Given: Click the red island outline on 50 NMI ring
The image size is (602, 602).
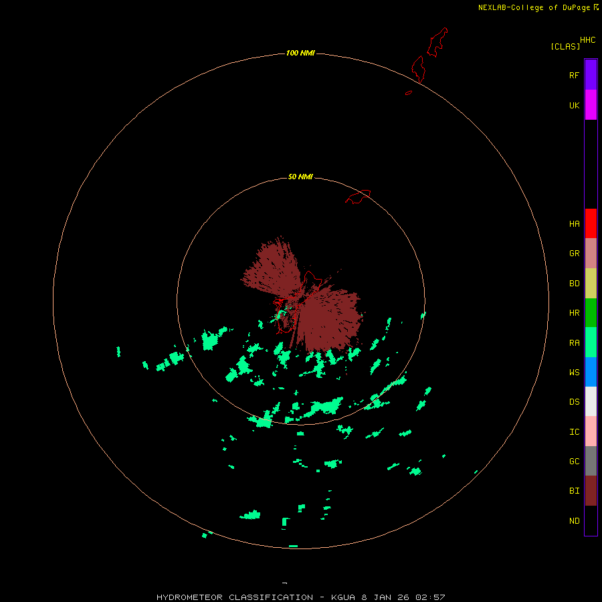Looking at the screenshot, I should tap(358, 197).
